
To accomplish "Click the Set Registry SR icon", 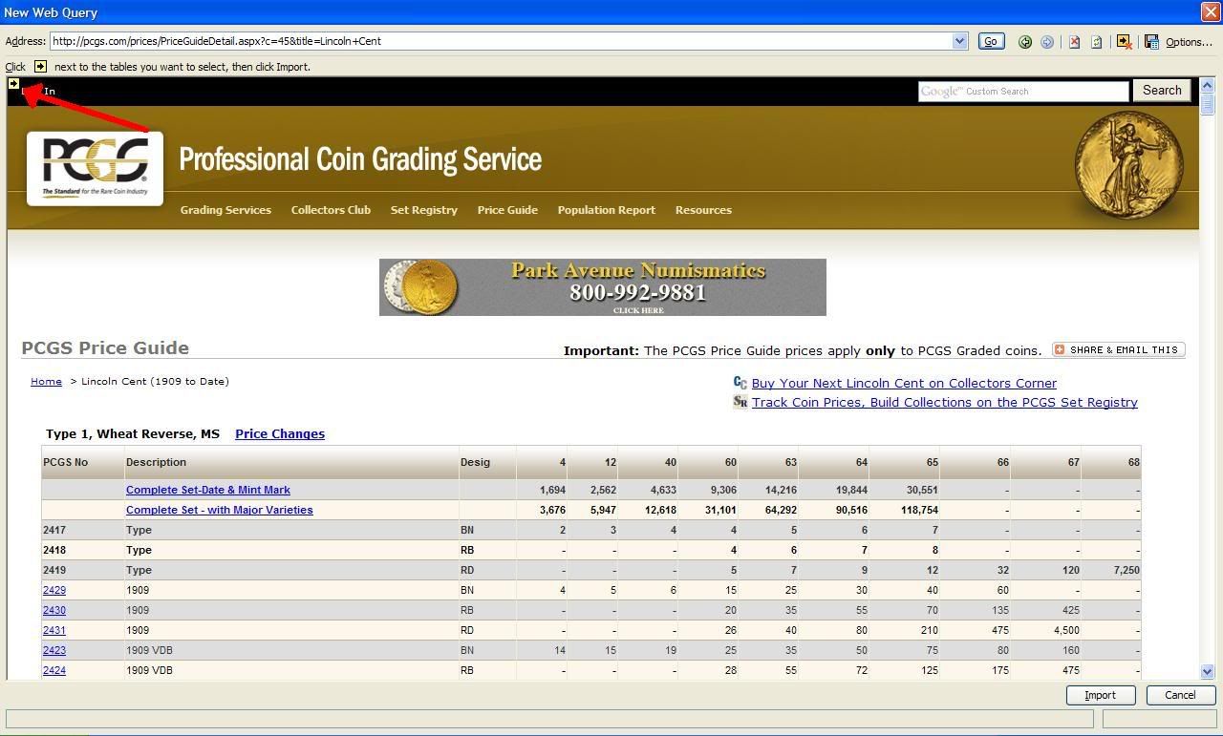I will (x=740, y=402).
